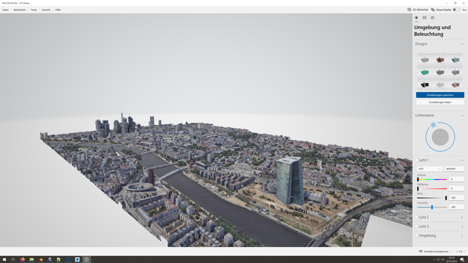Open the animation speed 1.0 dropdown

[461, 251]
